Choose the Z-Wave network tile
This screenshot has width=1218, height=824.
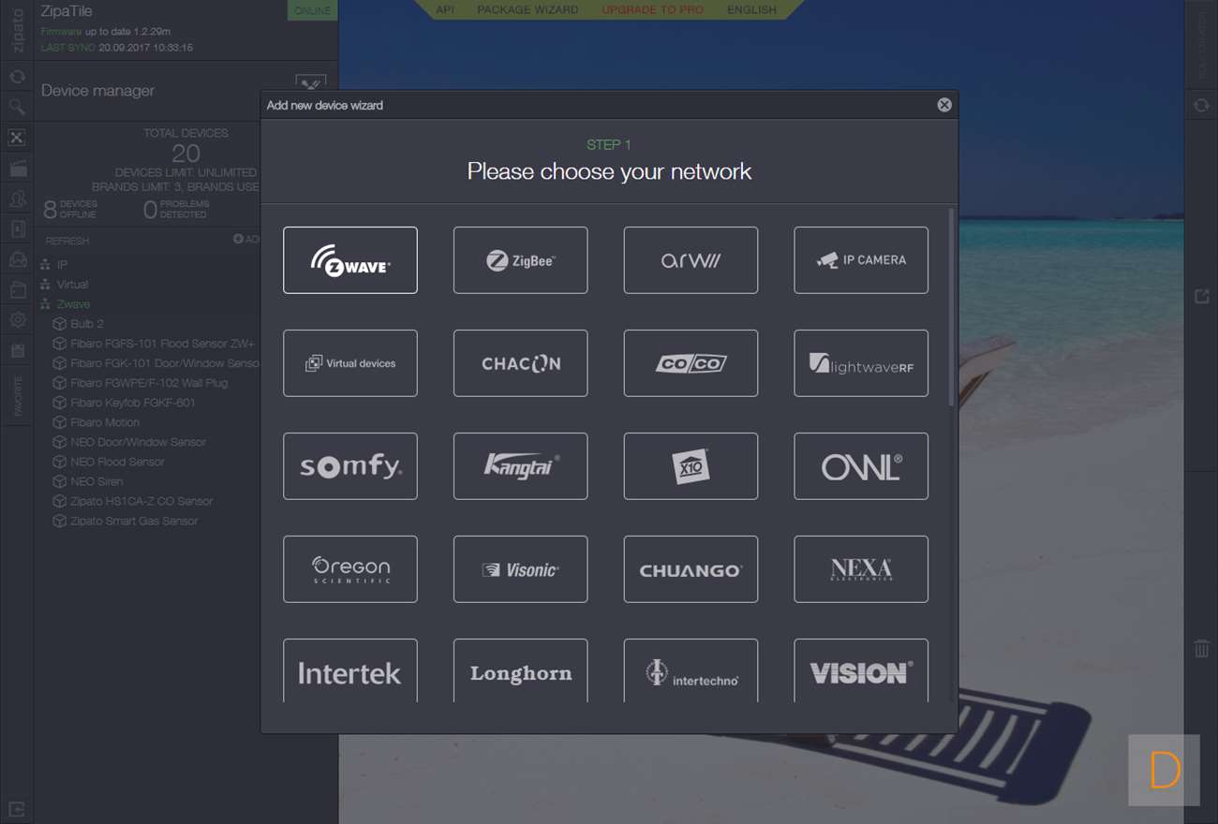tap(350, 260)
